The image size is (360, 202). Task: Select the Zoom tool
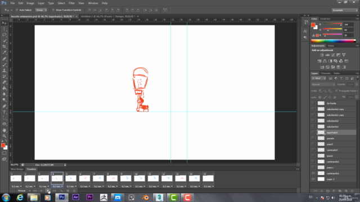click(4, 136)
